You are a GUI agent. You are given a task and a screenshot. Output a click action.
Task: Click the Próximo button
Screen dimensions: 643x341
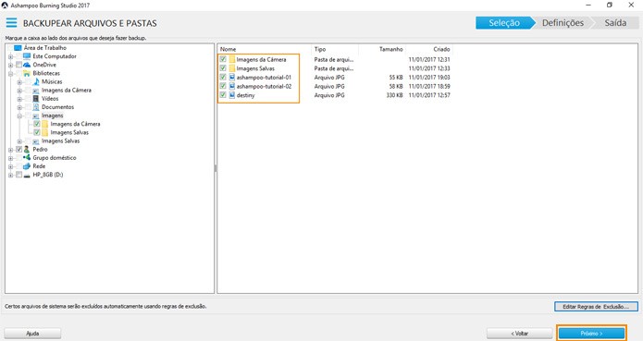click(591, 334)
